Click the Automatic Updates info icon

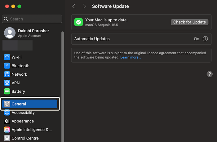click(205, 39)
